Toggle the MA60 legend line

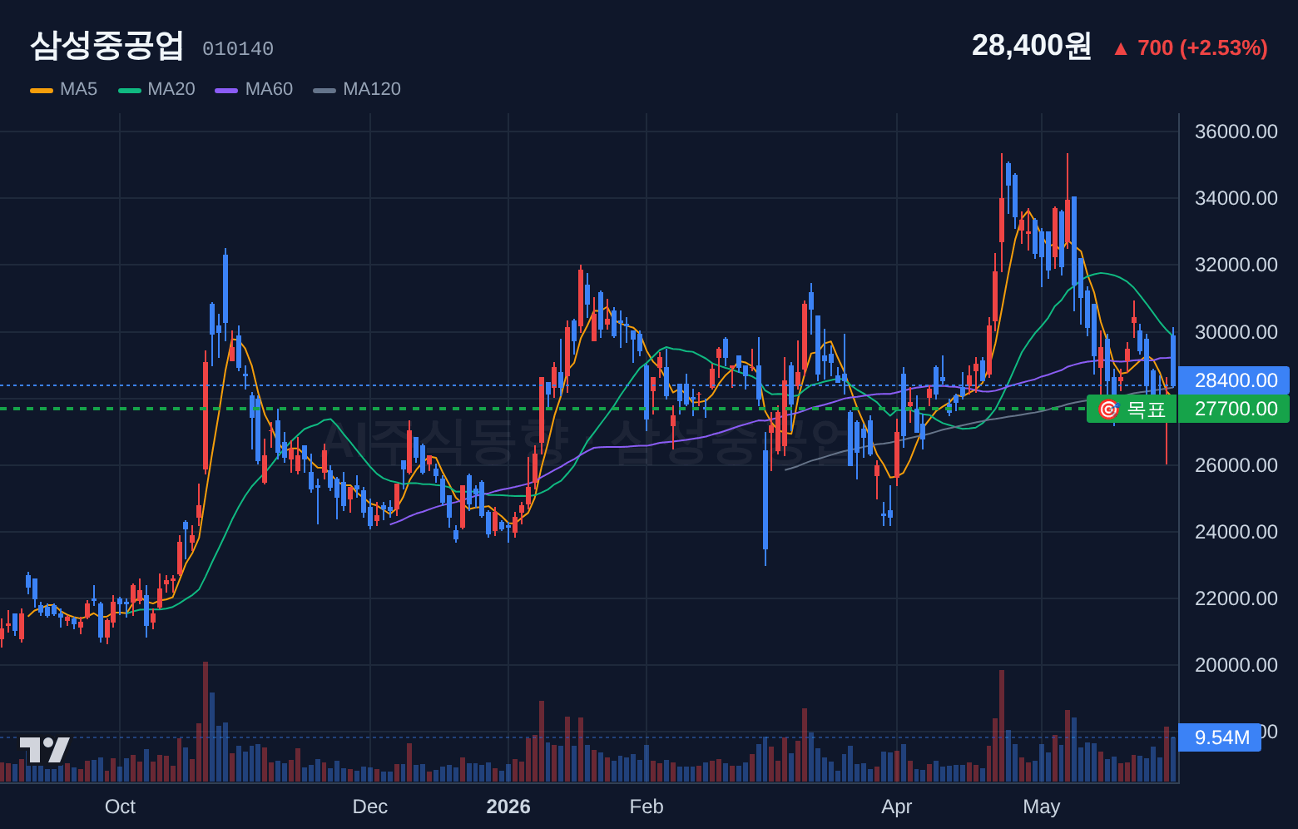click(x=254, y=89)
